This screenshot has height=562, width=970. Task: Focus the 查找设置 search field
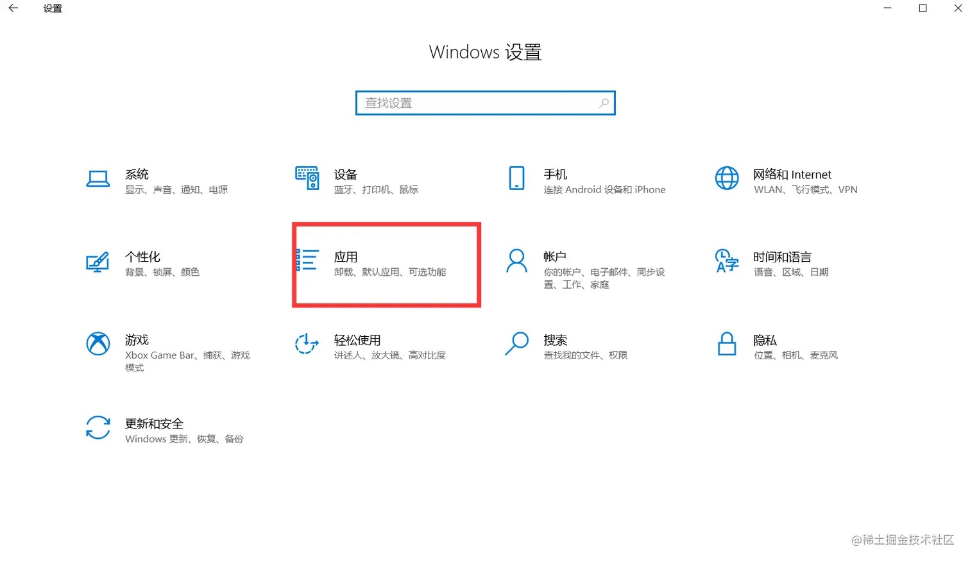point(485,103)
